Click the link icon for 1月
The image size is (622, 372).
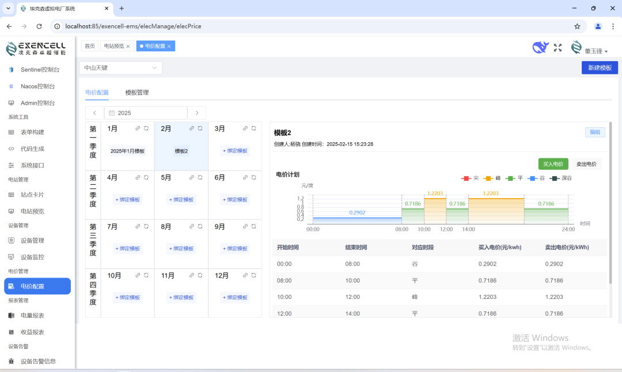138,128
